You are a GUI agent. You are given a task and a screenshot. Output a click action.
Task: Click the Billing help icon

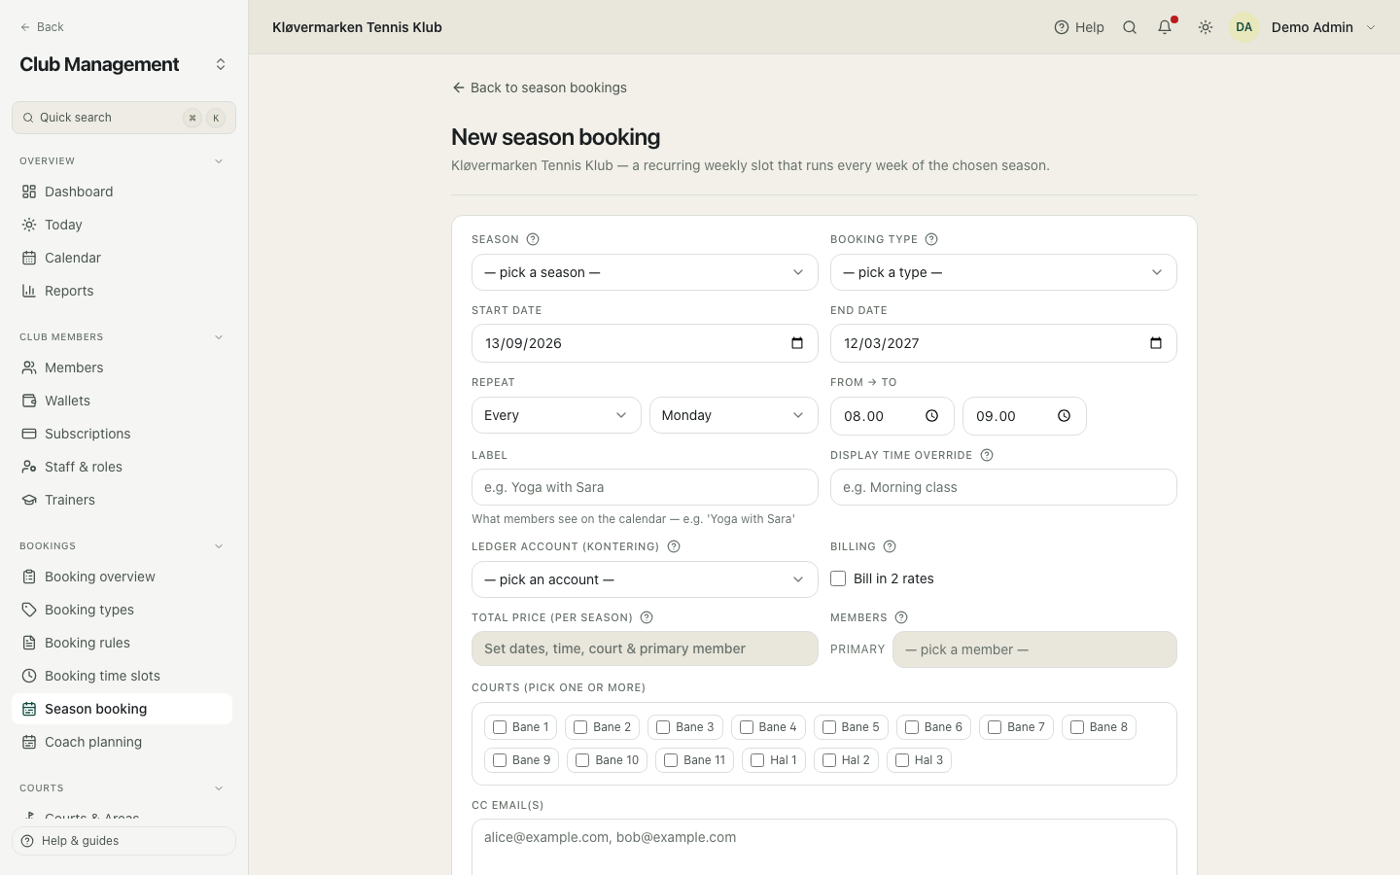890,546
